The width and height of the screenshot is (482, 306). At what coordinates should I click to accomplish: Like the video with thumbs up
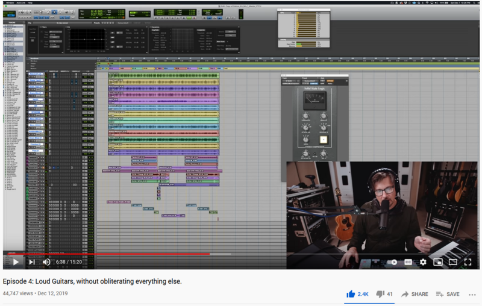point(357,294)
